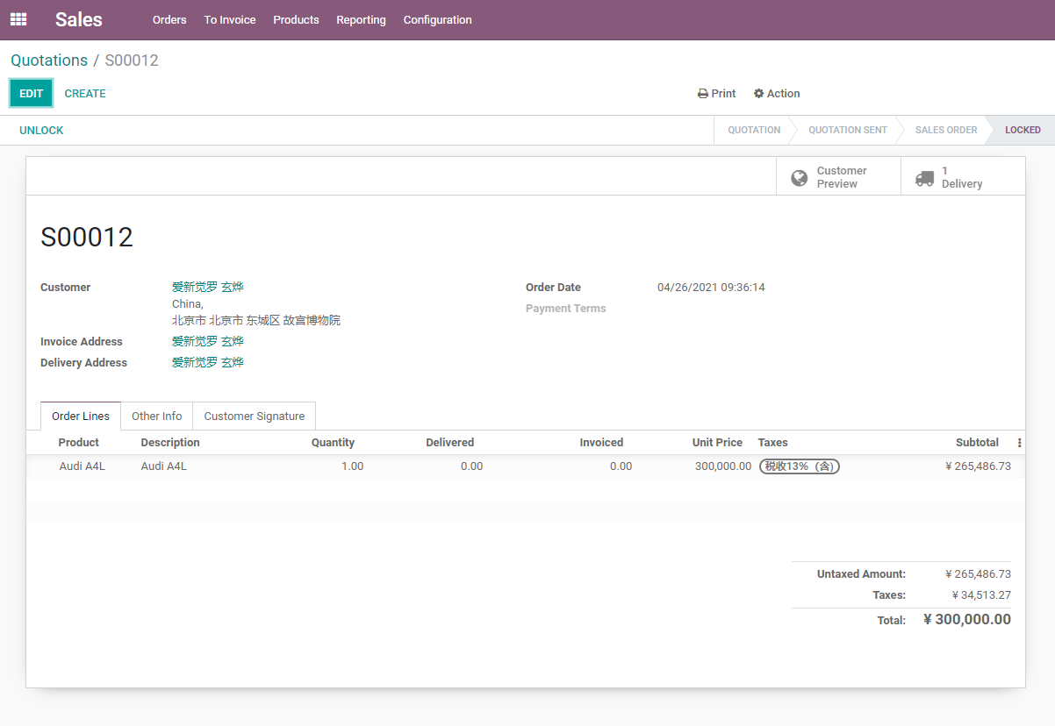
Task: Open the Orders menu
Action: point(169,19)
